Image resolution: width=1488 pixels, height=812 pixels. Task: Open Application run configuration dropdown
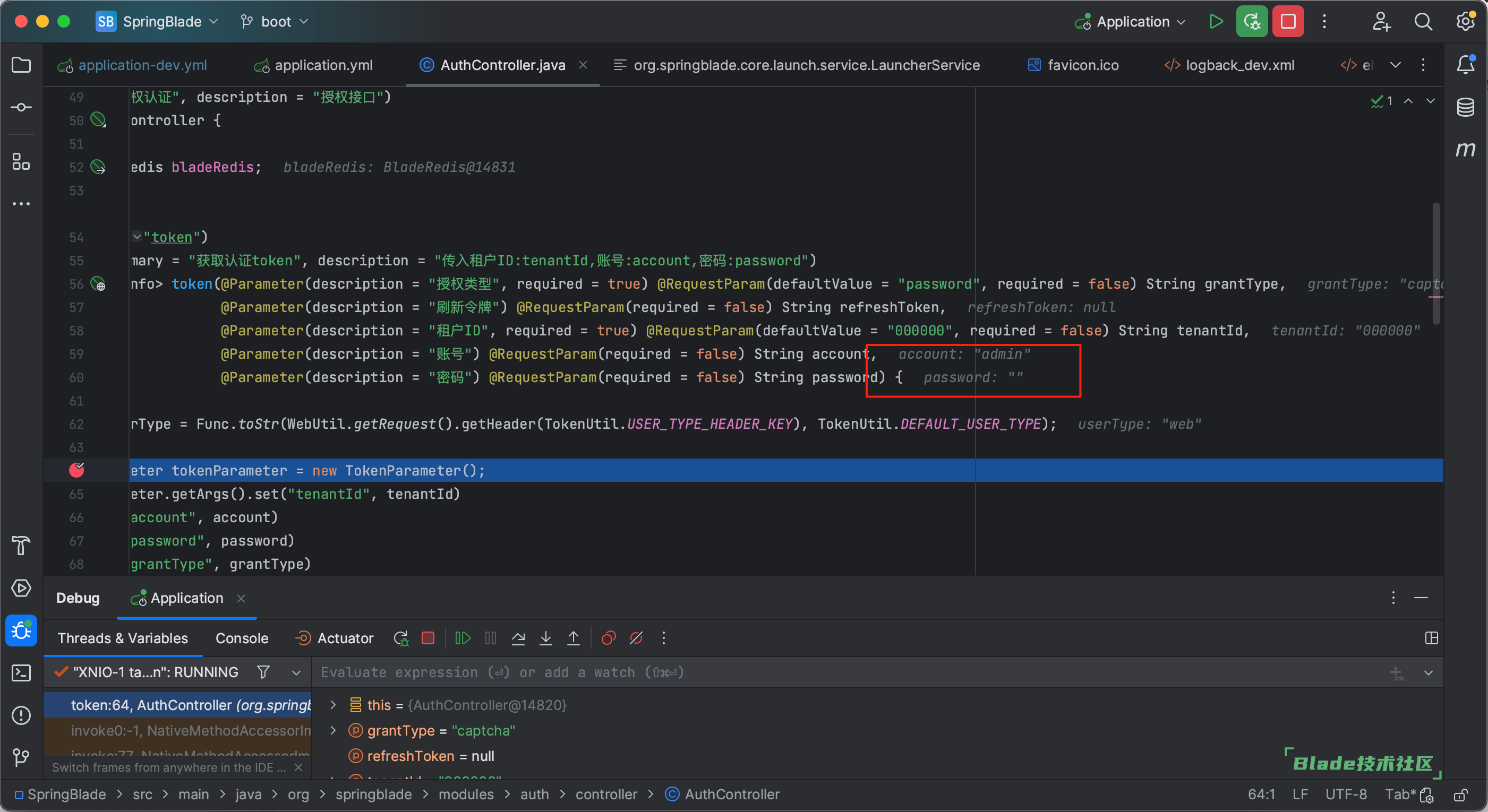click(1131, 22)
